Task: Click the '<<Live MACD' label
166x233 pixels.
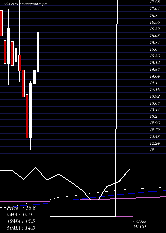Action: click(x=140, y=224)
